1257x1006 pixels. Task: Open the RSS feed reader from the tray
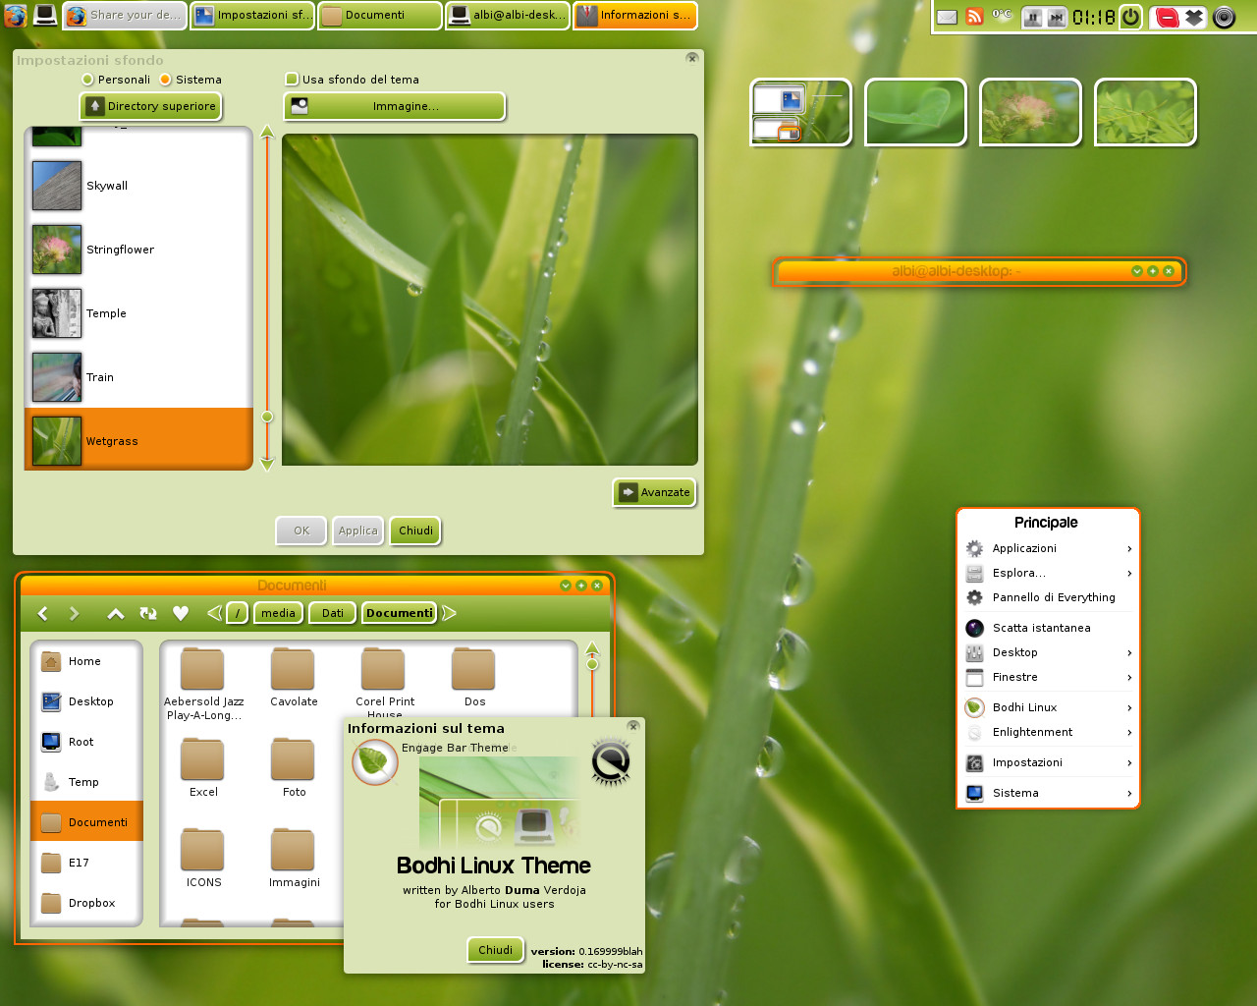pos(973,16)
